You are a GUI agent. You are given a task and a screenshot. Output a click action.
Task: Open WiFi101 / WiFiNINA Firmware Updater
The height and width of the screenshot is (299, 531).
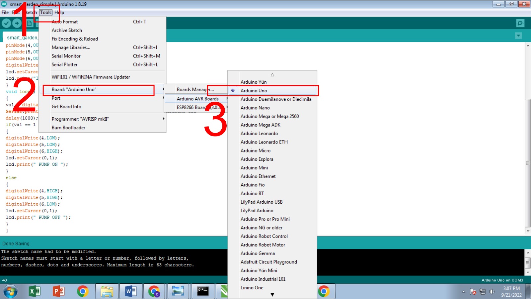point(103,77)
